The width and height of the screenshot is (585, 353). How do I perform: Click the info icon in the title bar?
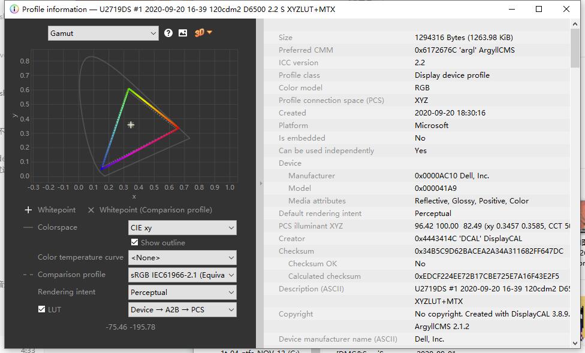tap(14, 10)
